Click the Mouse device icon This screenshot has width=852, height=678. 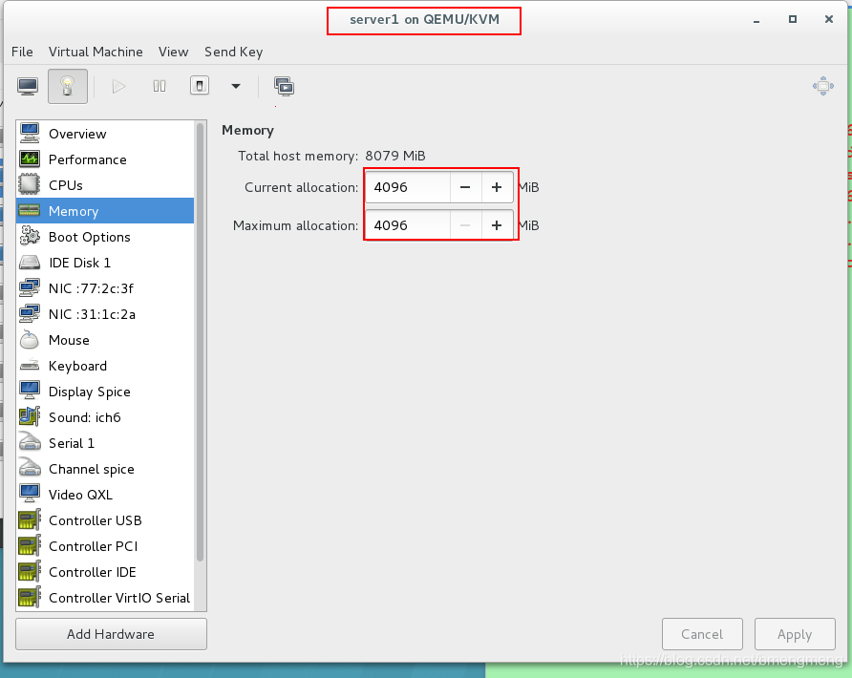point(30,340)
